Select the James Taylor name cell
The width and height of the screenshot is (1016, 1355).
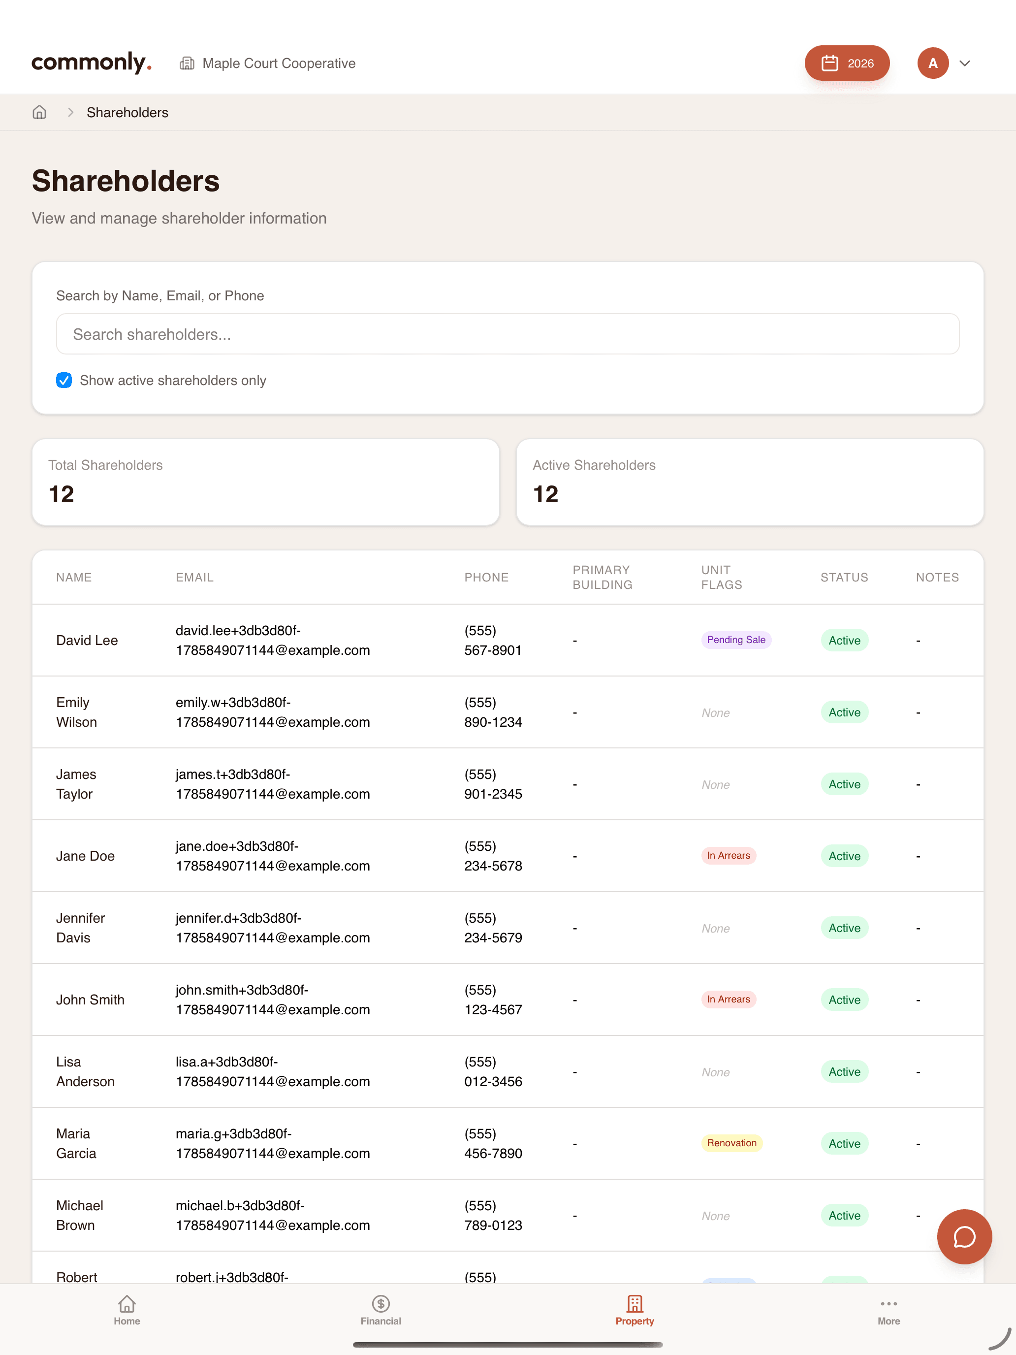[x=76, y=784]
